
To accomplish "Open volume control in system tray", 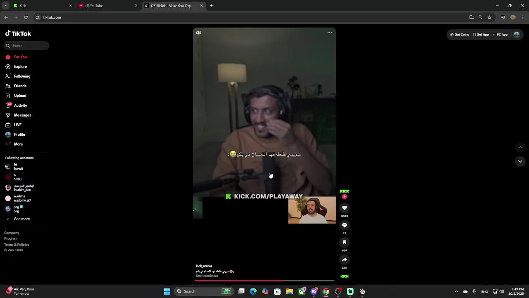I will coord(502,291).
